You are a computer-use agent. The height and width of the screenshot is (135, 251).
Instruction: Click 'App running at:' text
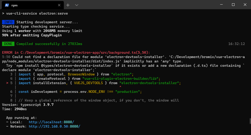pos(21,118)
